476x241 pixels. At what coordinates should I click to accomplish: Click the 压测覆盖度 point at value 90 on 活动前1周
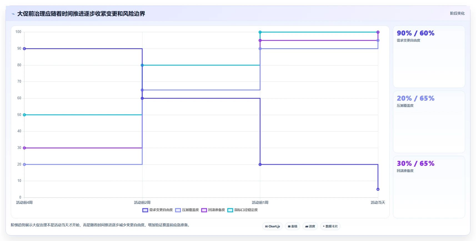260,49
